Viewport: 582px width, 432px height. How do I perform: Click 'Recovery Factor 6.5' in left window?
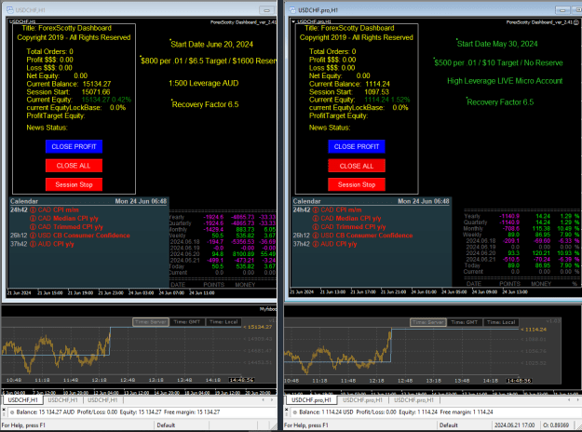pyautogui.click(x=205, y=104)
